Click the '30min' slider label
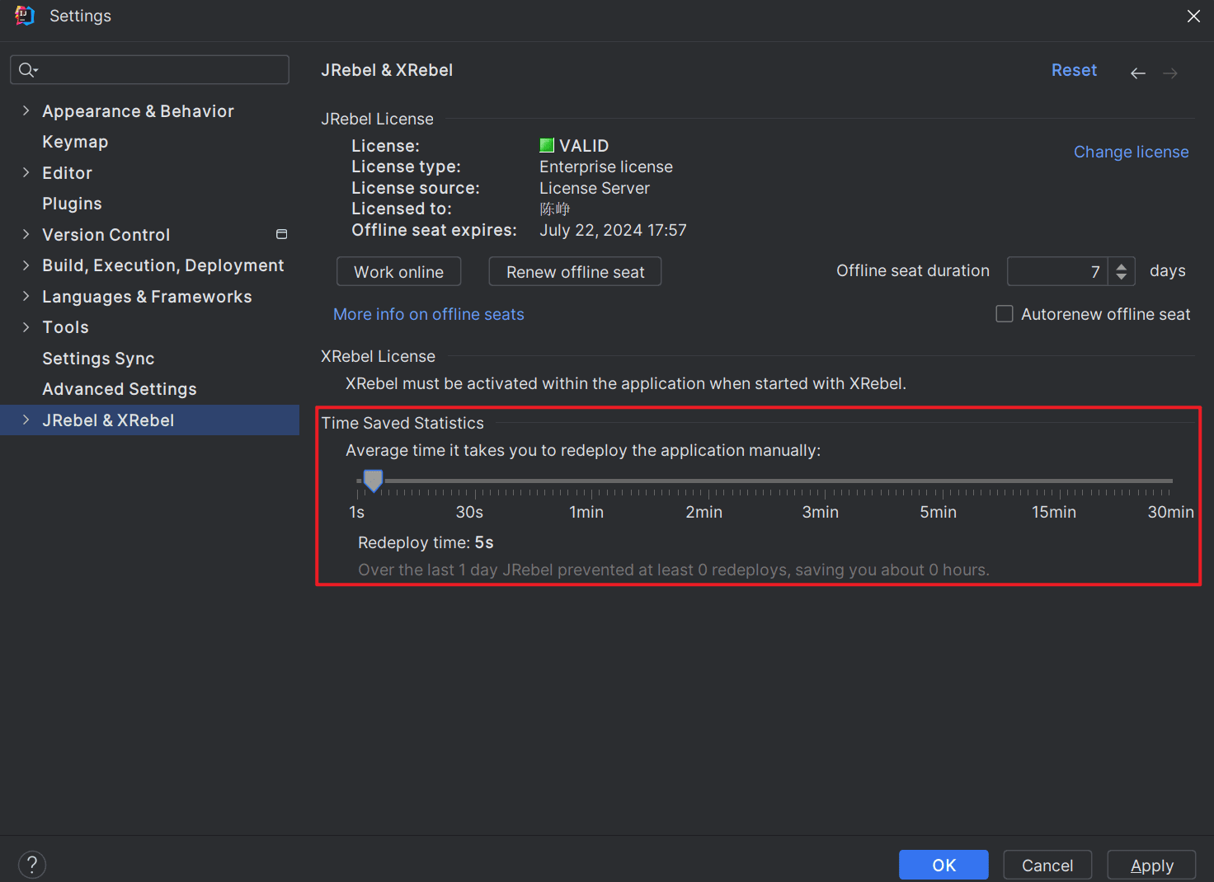This screenshot has width=1214, height=882. coord(1170,512)
